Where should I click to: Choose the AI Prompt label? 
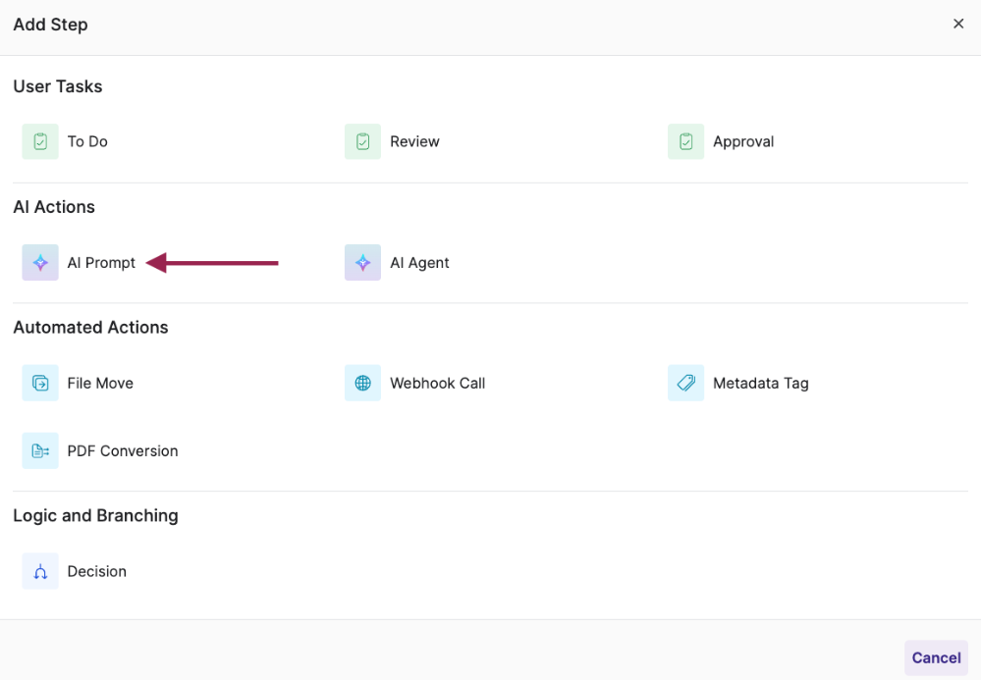pos(101,263)
